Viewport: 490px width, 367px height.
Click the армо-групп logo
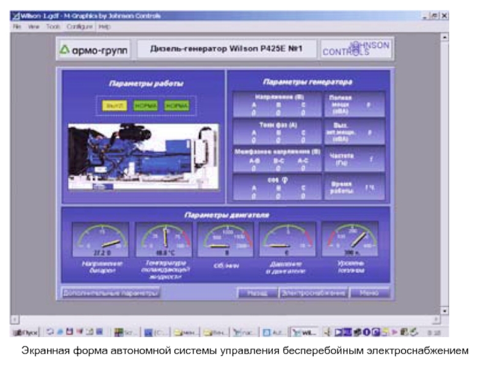[x=94, y=50]
